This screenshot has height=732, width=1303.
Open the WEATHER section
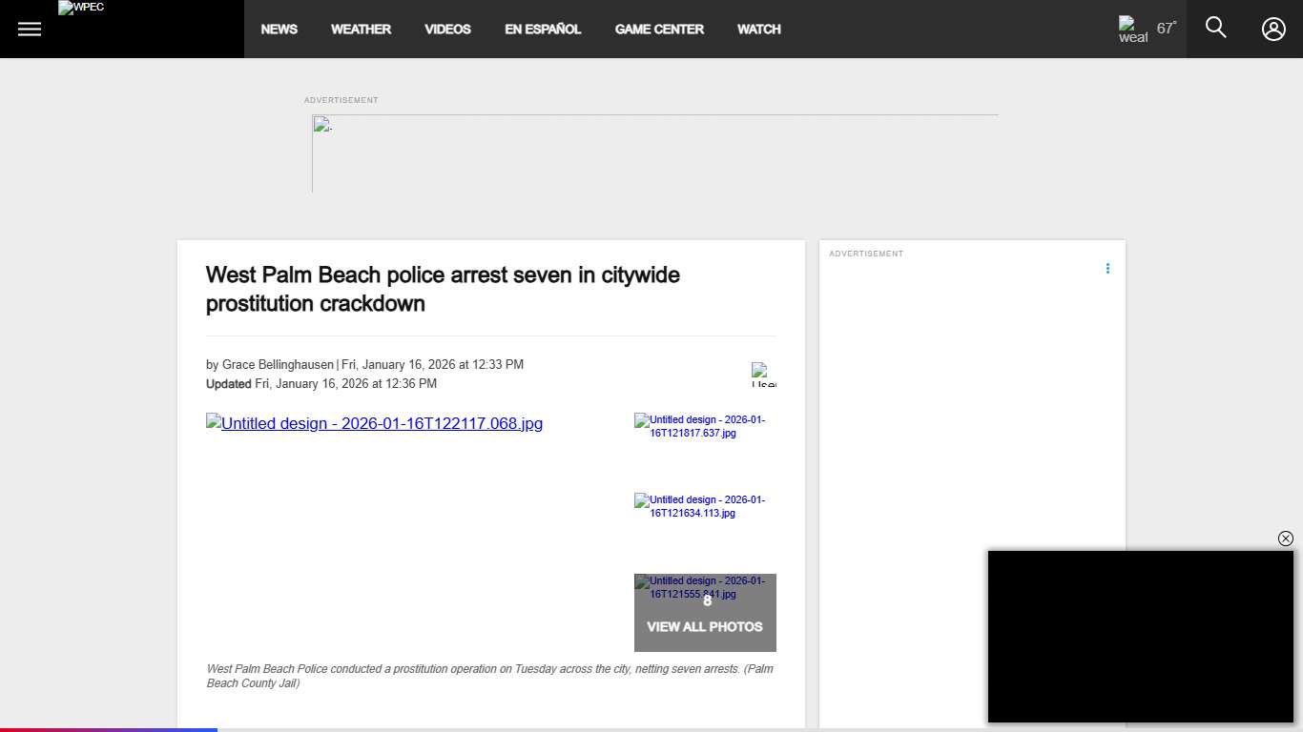(361, 29)
